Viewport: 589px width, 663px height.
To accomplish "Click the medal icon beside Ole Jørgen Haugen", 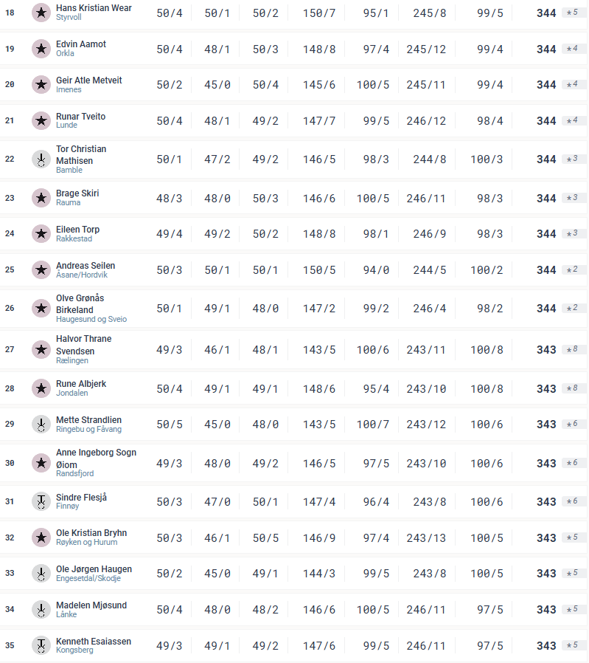I will (41, 574).
